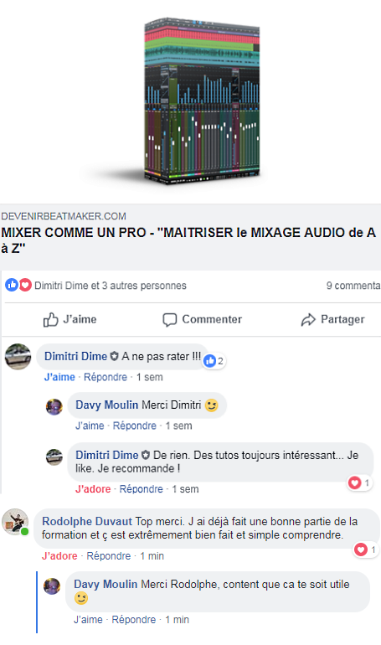Toggle J'aime under 'A ne pas rater' comment
The image size is (381, 645).
coord(59,377)
